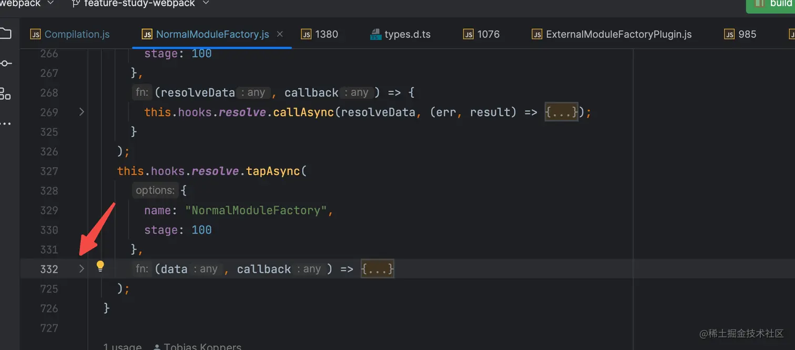Open the project dropdown labeled webpack
The height and width of the screenshot is (350, 795).
pos(27,4)
